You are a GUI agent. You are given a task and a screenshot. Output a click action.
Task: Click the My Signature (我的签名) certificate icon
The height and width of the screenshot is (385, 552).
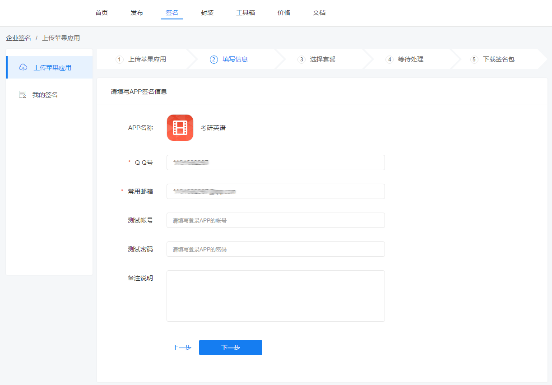pos(23,95)
